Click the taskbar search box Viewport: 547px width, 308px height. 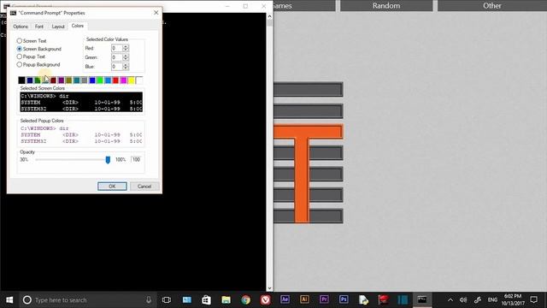click(87, 300)
